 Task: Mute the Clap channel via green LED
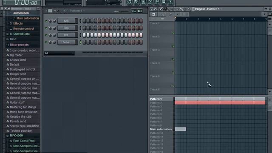coord(46,28)
